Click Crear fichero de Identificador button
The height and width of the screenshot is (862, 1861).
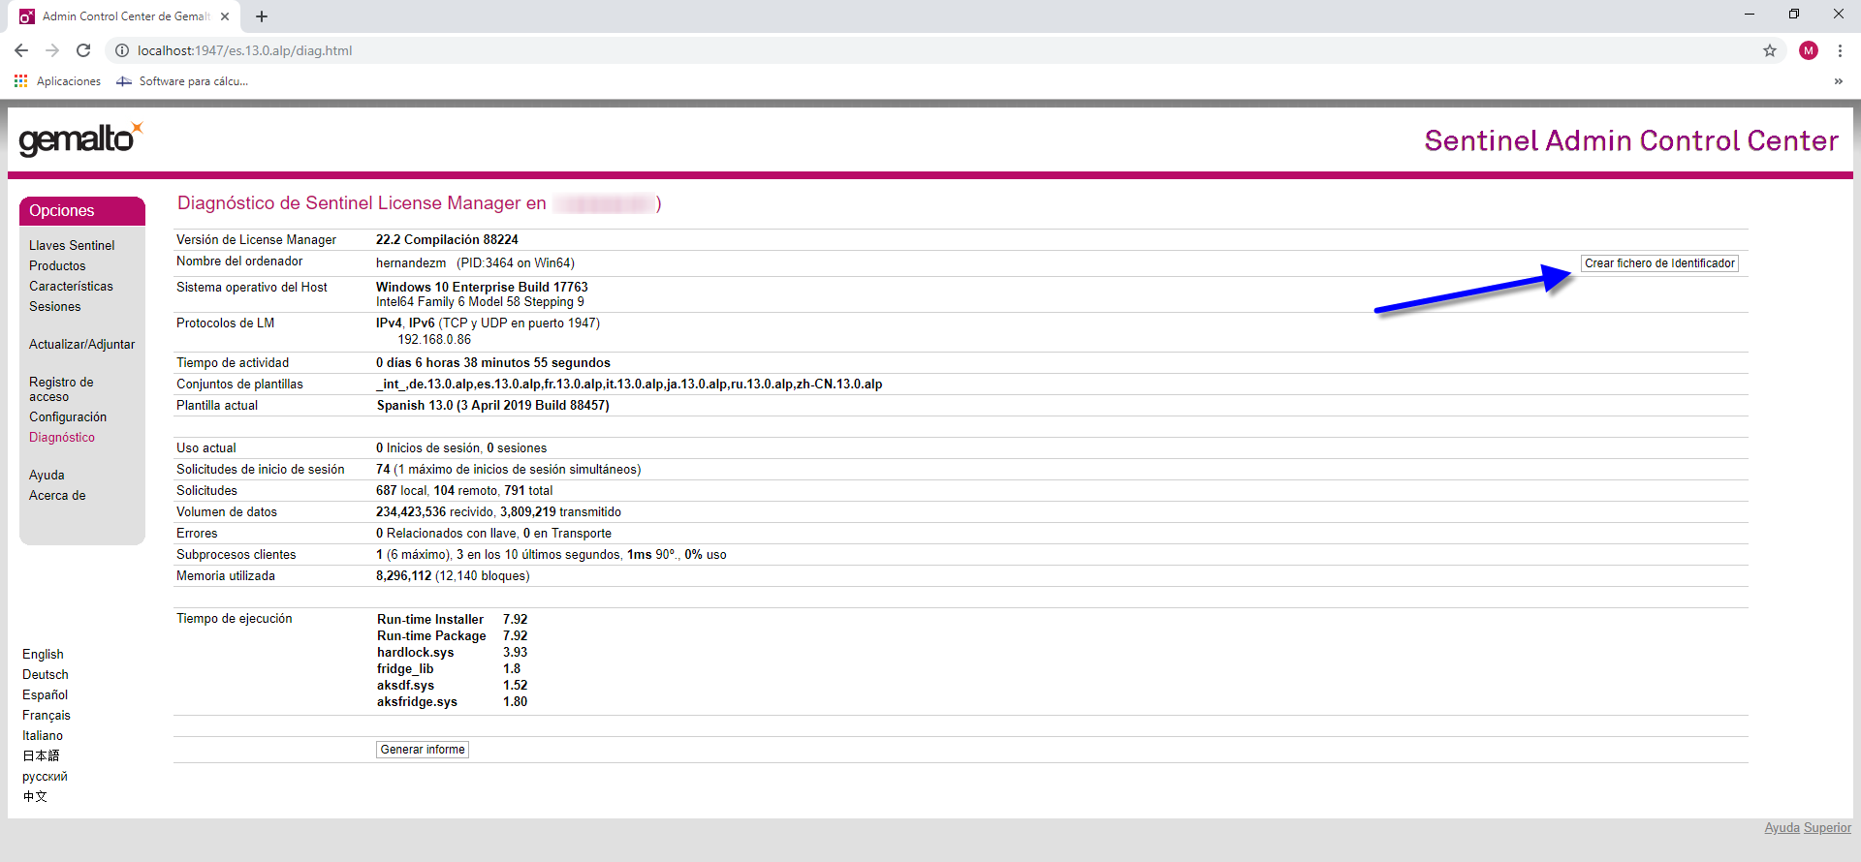[x=1659, y=263]
